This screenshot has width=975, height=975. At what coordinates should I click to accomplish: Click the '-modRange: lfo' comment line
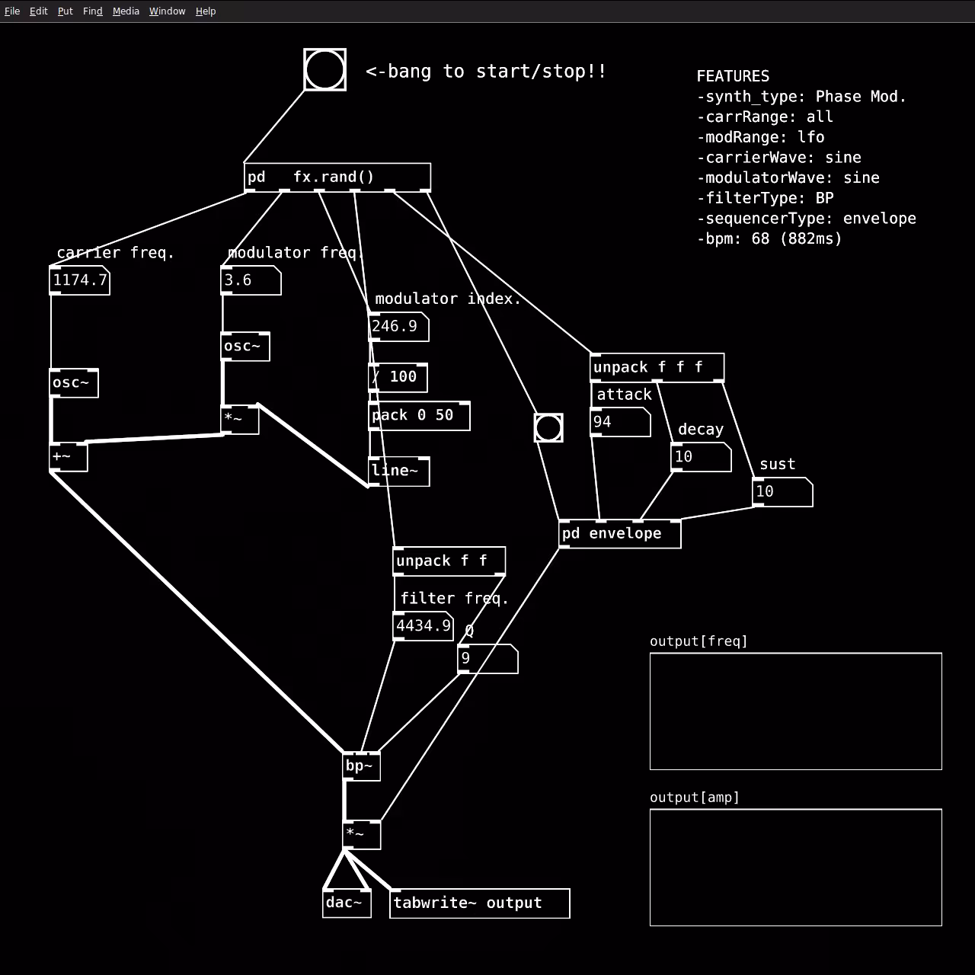tap(760, 137)
